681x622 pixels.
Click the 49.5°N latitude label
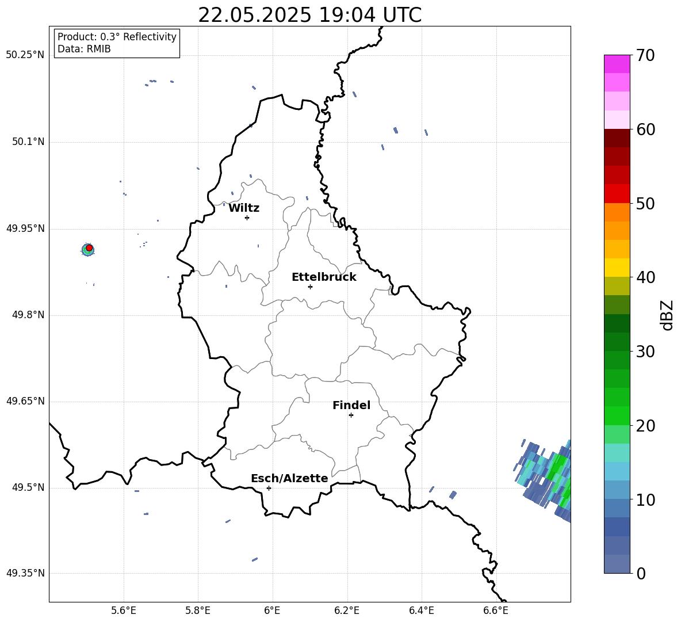(28, 487)
